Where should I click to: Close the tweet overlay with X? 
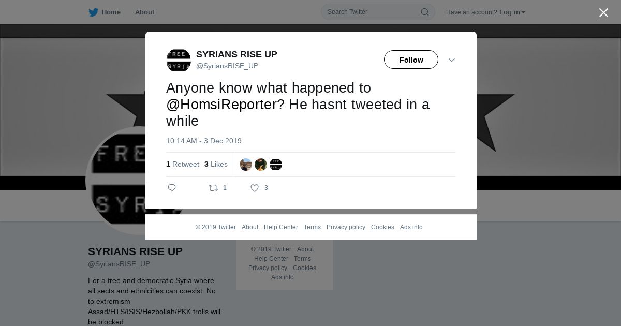(603, 12)
